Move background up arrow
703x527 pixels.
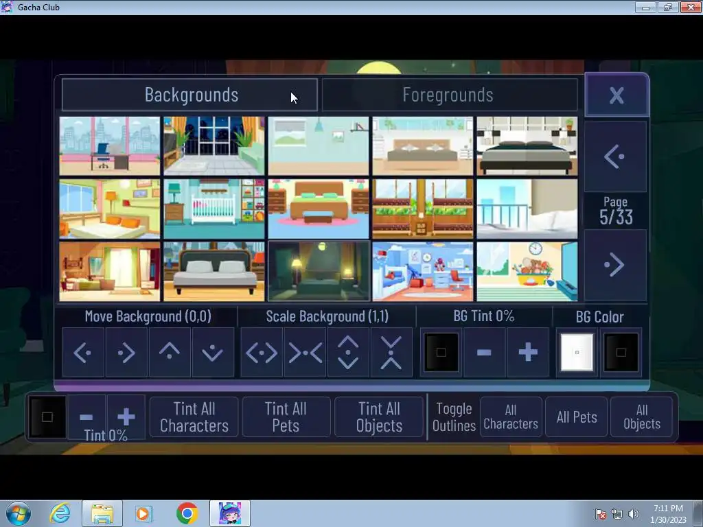click(x=170, y=353)
